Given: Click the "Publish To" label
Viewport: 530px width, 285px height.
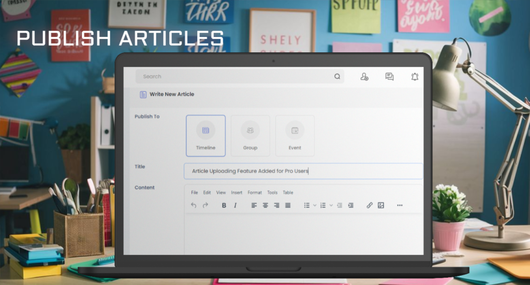Looking at the screenshot, I should [x=147, y=117].
